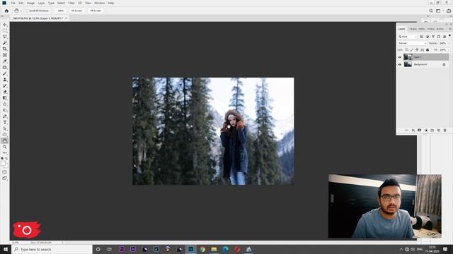Viewport: 453px width, 254px height.
Task: Click the Fit Screen button
Action: point(77,11)
